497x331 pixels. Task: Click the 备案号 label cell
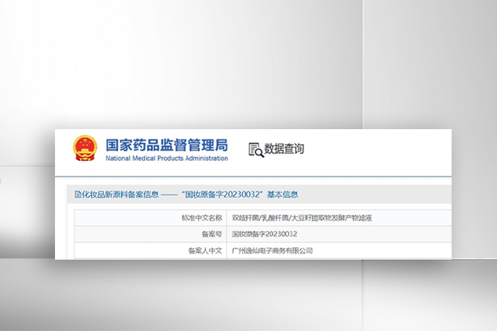click(x=151, y=234)
